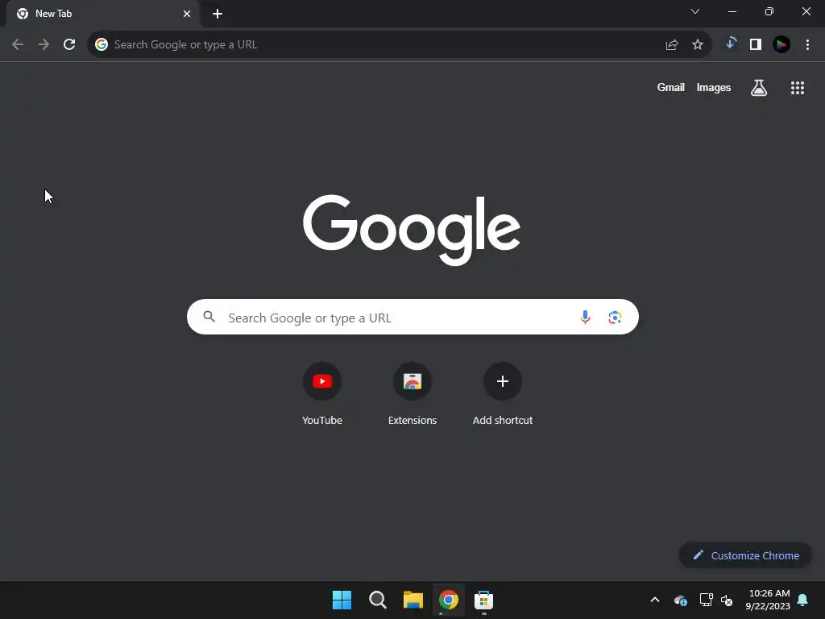Open the Google apps grid
The width and height of the screenshot is (825, 619).
(798, 88)
